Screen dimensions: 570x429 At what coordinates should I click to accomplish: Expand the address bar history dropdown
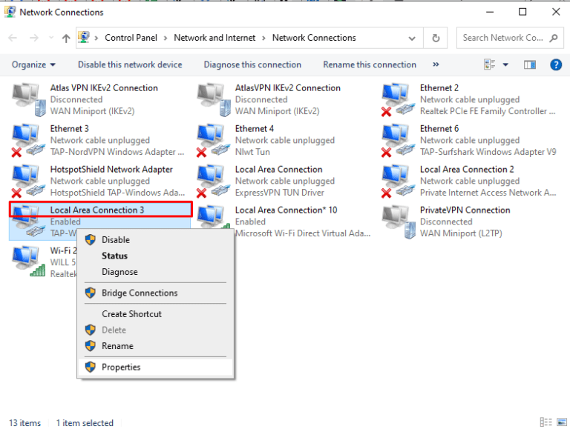[414, 38]
